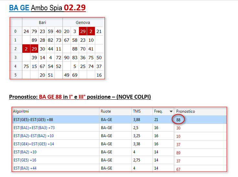Viewport: 238px width, 177px height.
Task: Click cell 24 in the Bari row 0
Action: (26, 31)
